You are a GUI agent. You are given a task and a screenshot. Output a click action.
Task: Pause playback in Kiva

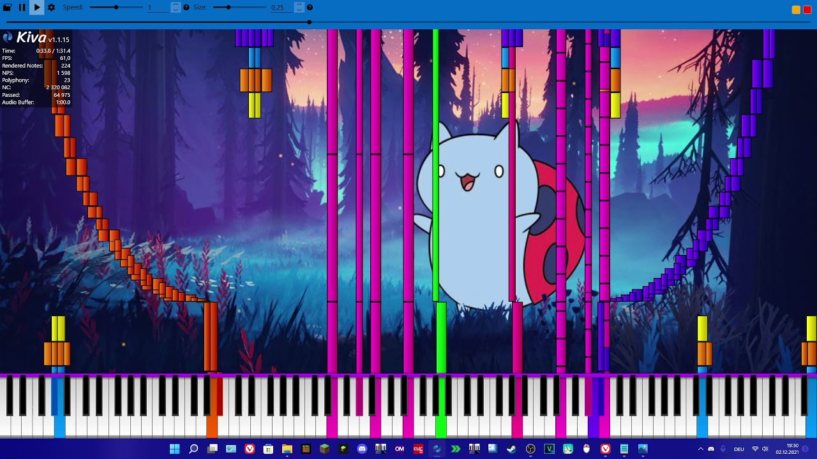click(x=22, y=8)
